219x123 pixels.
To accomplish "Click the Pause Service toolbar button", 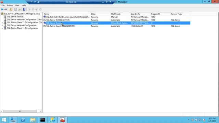I will [33, 9].
